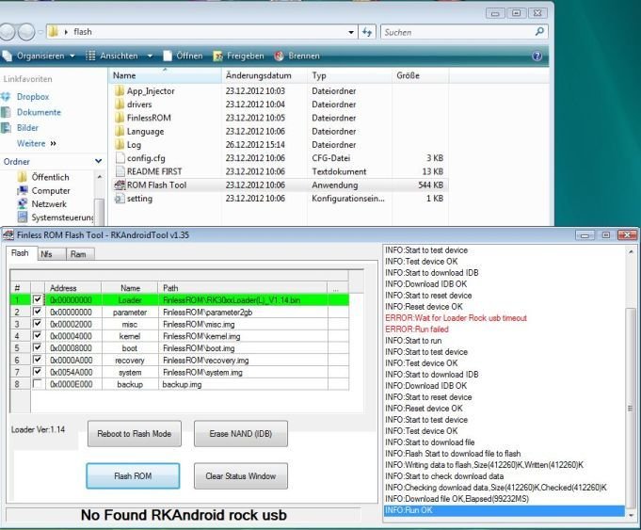The width and height of the screenshot is (641, 530).
Task: Select the 0x0054A000 address cell
Action: click(72, 372)
